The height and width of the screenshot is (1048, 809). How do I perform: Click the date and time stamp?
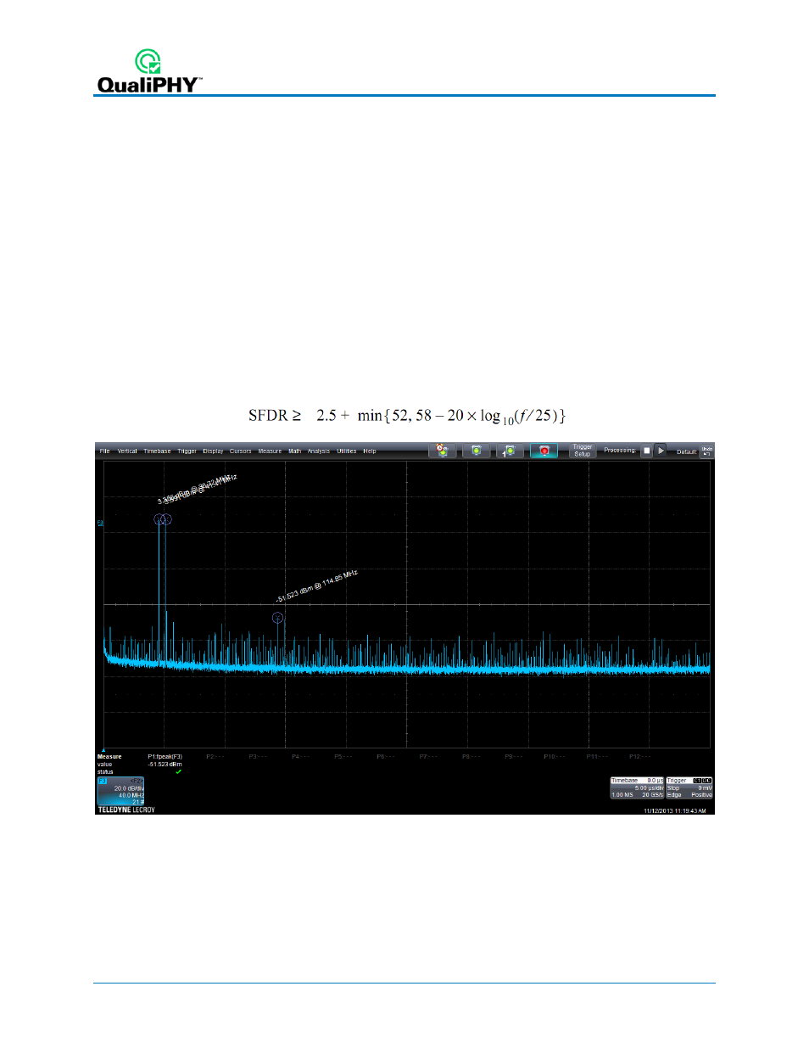pos(675,810)
